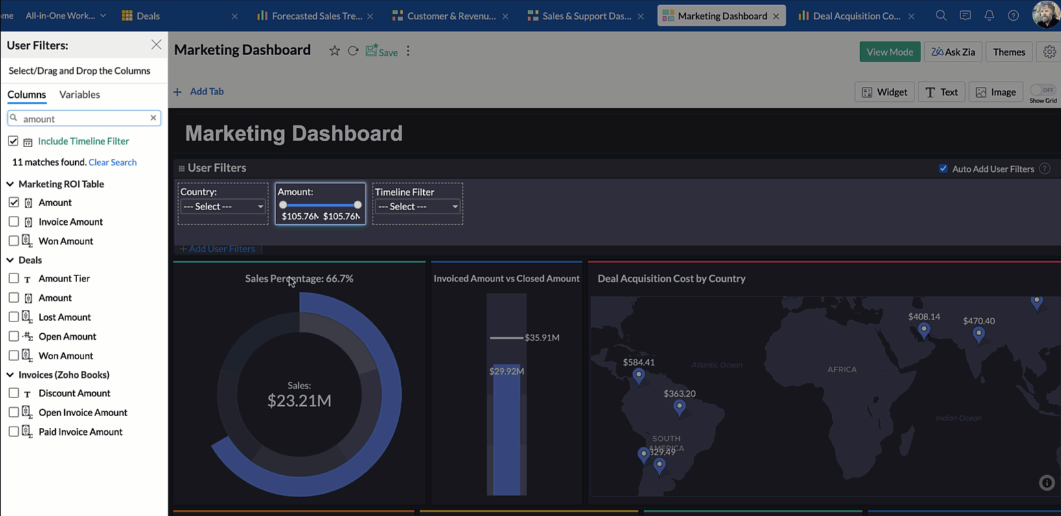1061x516 pixels.
Task: Open the three-dot more options menu
Action: [x=408, y=51]
